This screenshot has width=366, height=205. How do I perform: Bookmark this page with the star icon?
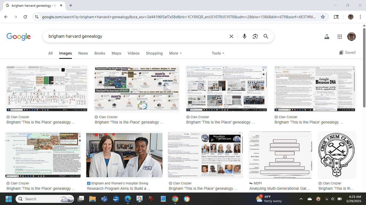[323, 17]
